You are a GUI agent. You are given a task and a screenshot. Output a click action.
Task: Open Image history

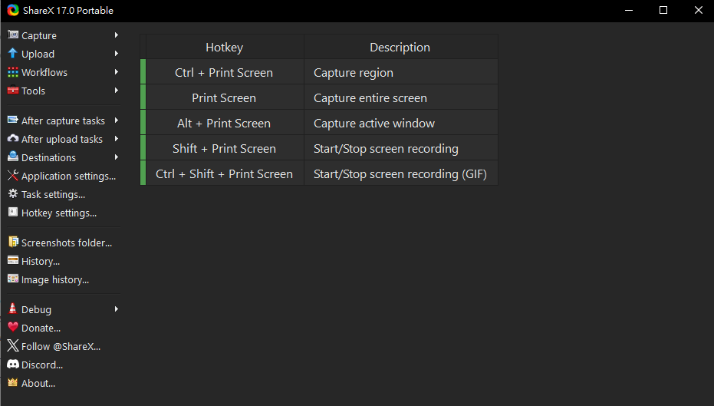click(x=54, y=279)
